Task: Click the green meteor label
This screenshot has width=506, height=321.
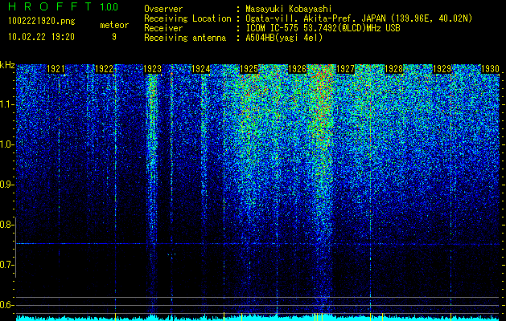Action: pyautogui.click(x=114, y=25)
